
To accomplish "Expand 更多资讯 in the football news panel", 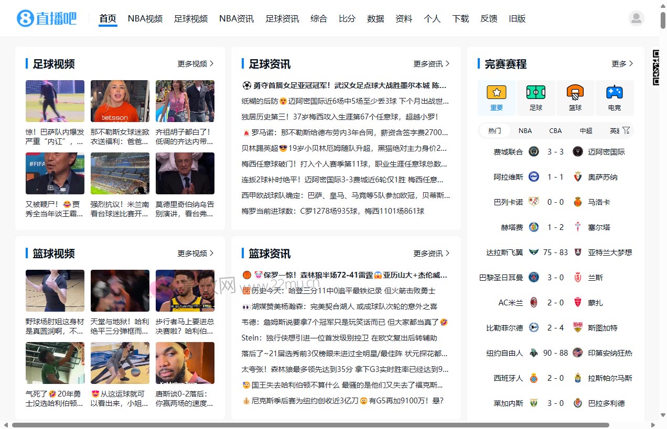I will point(429,63).
